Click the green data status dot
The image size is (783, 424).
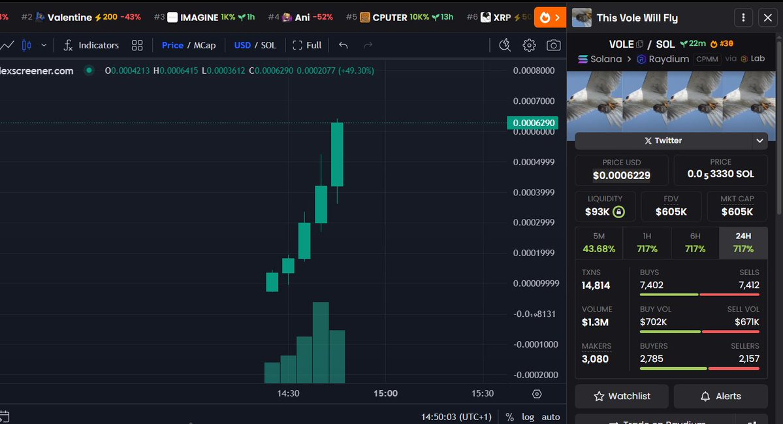(x=89, y=71)
